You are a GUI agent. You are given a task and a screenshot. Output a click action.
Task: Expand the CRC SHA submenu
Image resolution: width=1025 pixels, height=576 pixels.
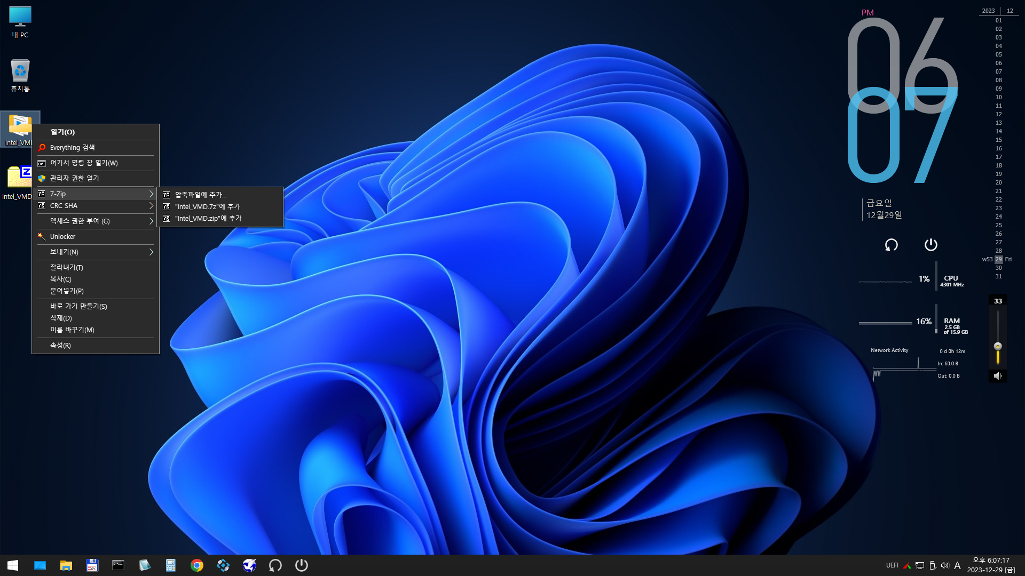[x=96, y=205]
